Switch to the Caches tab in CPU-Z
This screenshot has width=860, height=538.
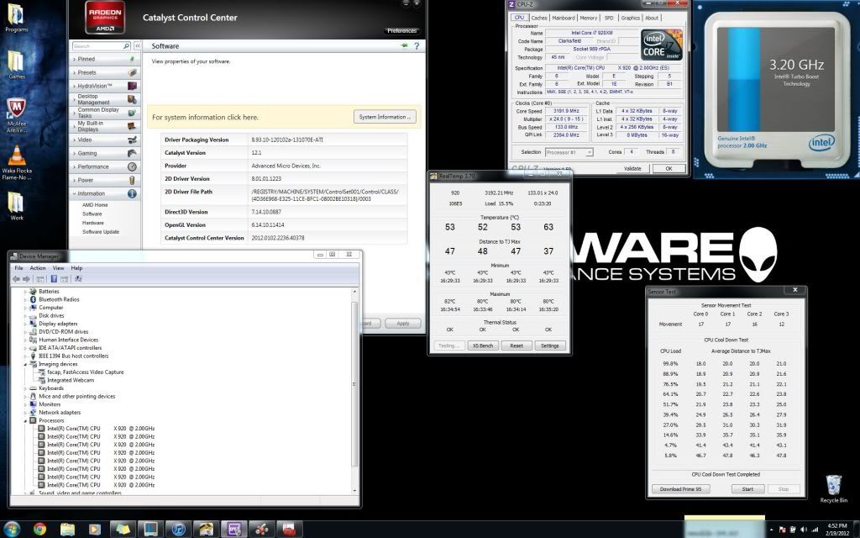tap(539, 18)
